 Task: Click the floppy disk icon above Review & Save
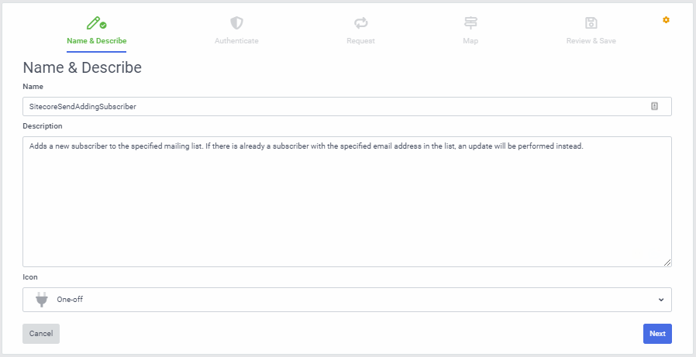tap(591, 23)
